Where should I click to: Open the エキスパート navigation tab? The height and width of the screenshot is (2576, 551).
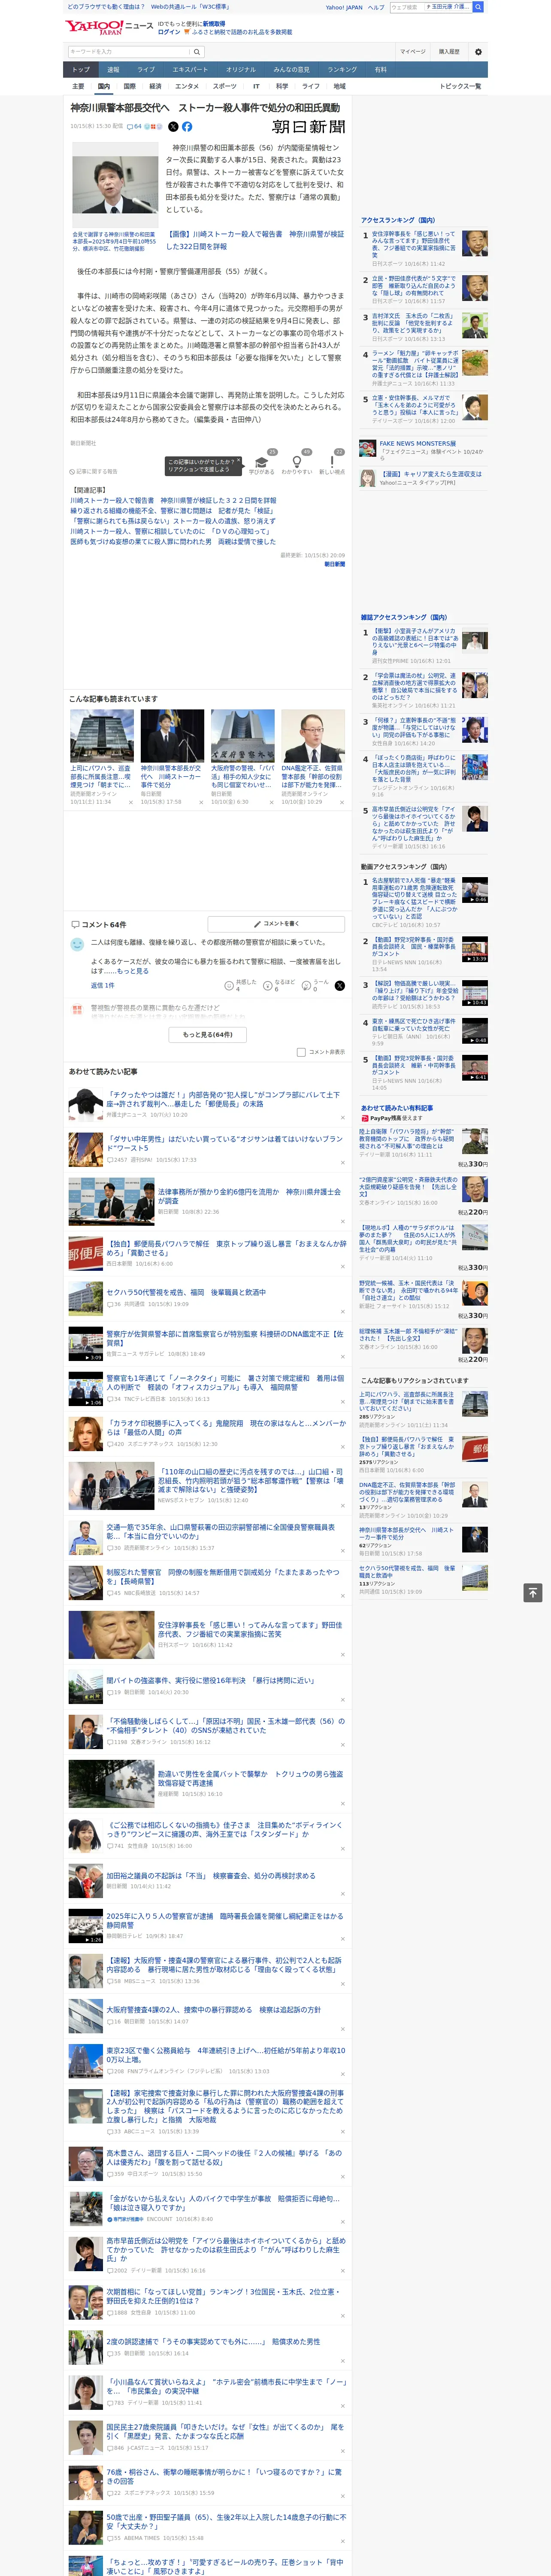[190, 70]
